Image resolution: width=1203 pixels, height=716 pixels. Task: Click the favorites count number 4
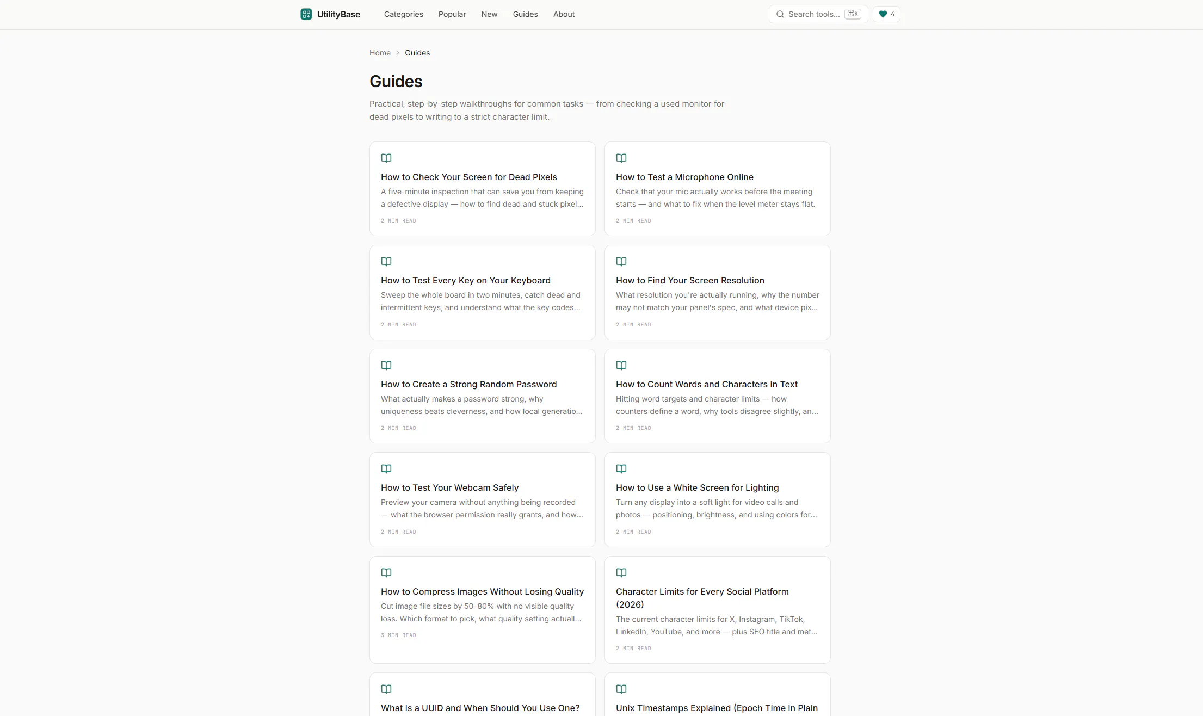[x=892, y=14]
